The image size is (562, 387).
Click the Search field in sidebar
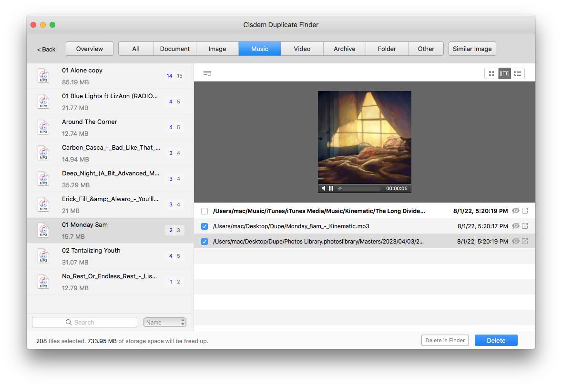[84, 323]
